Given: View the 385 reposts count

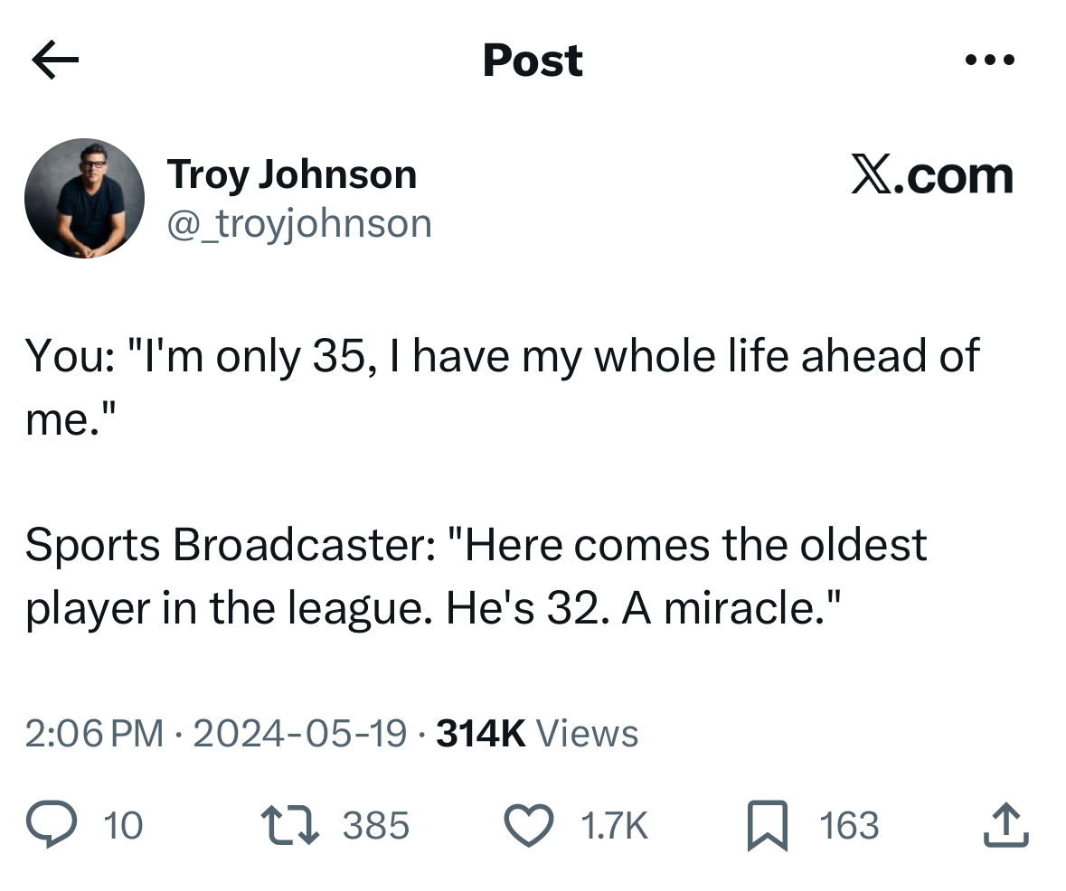Looking at the screenshot, I should 375,826.
